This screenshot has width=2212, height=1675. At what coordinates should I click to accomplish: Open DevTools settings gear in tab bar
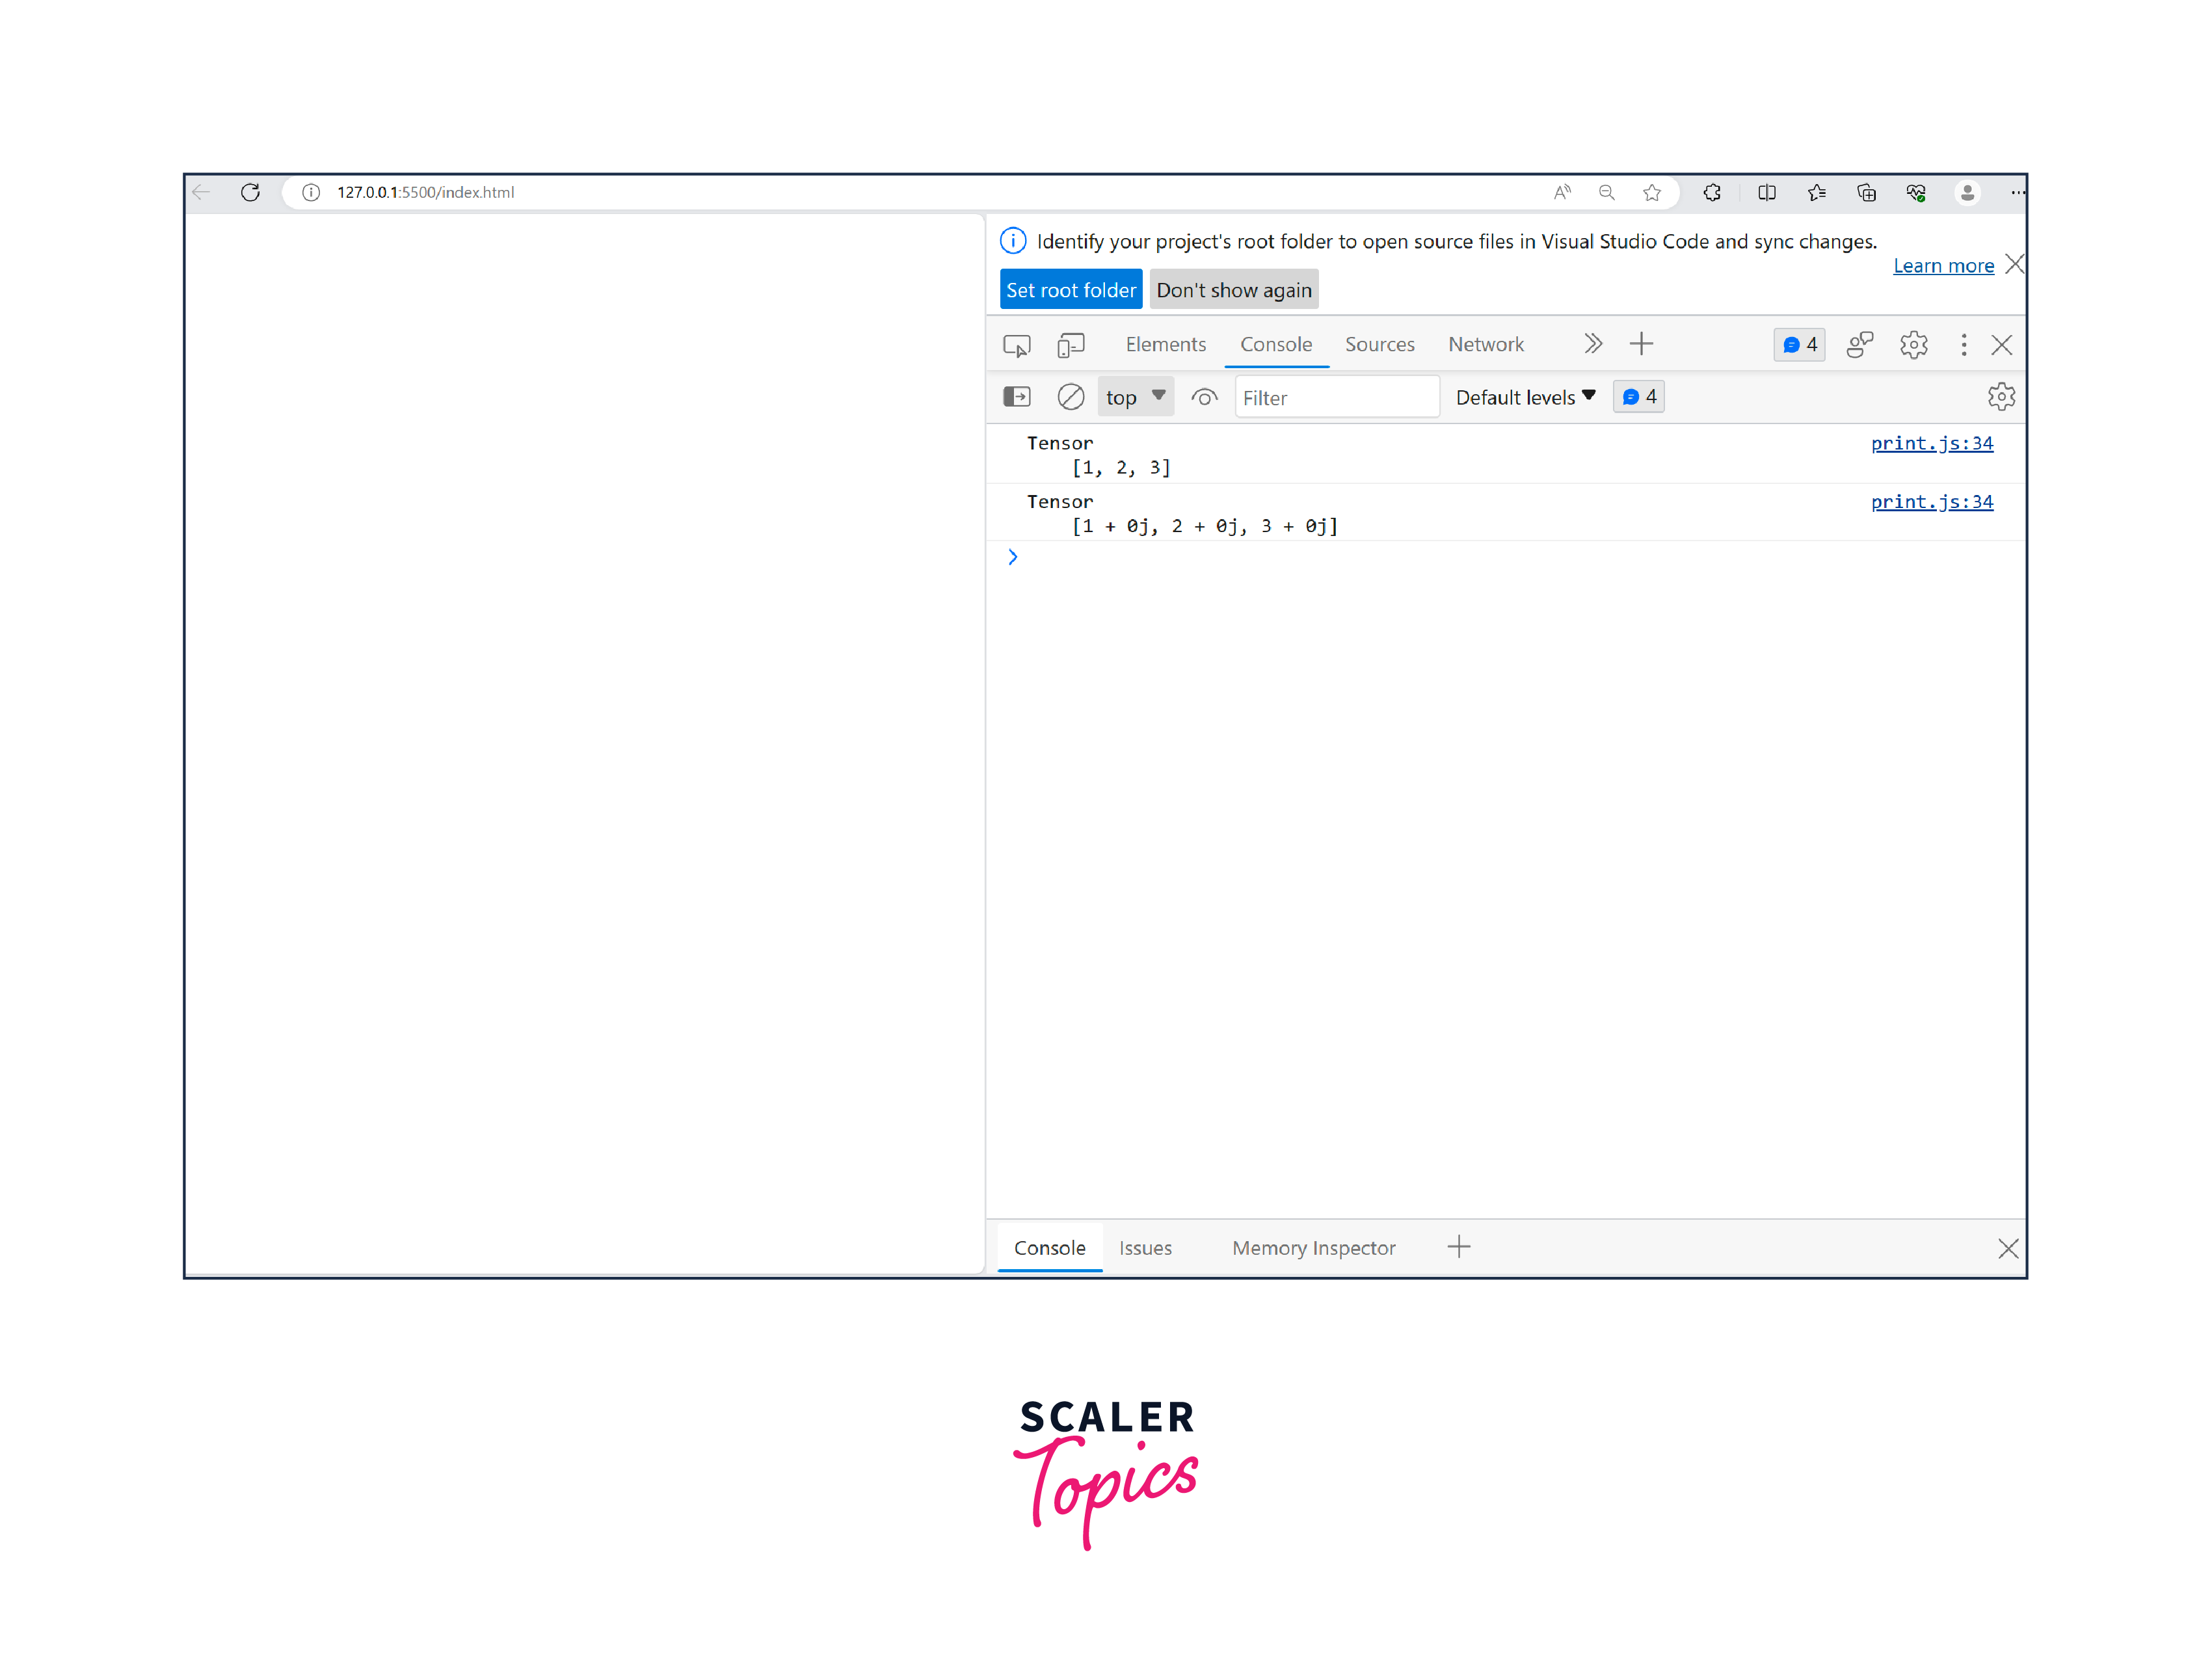click(x=1913, y=345)
